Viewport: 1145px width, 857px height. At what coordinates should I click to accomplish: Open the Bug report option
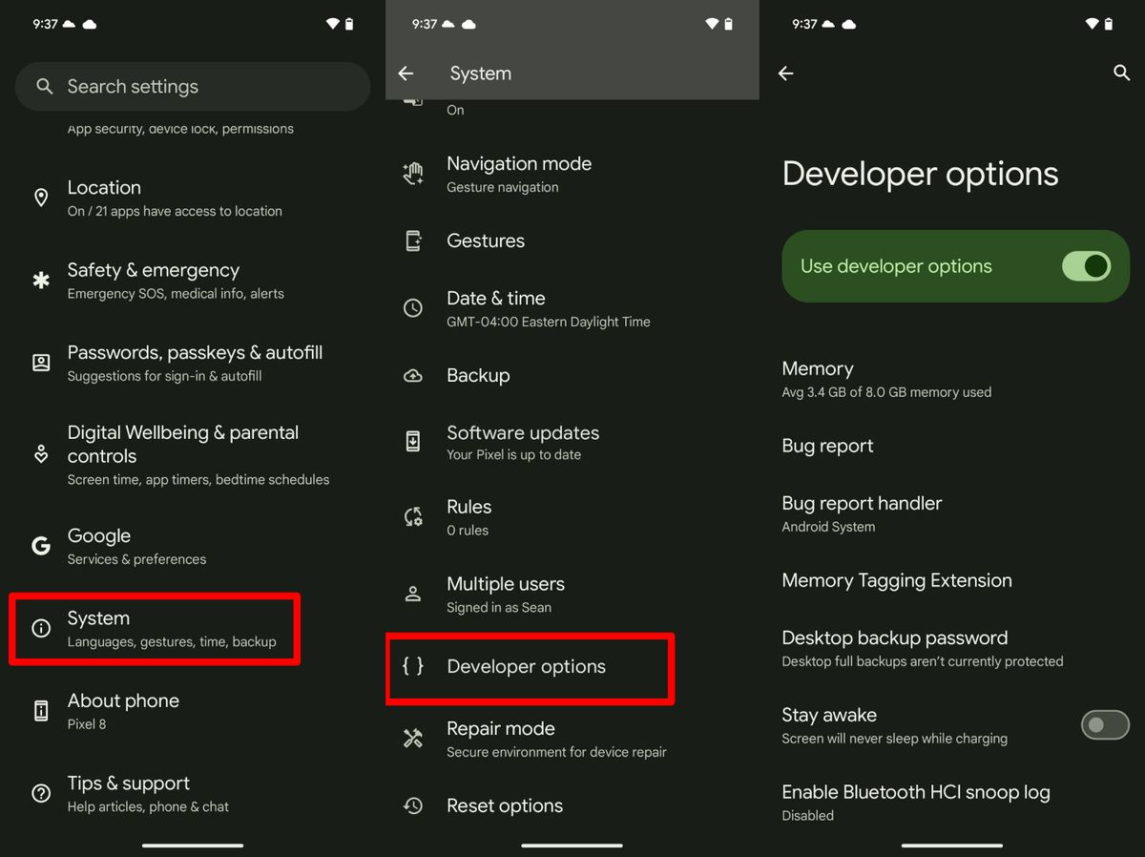[827, 446]
